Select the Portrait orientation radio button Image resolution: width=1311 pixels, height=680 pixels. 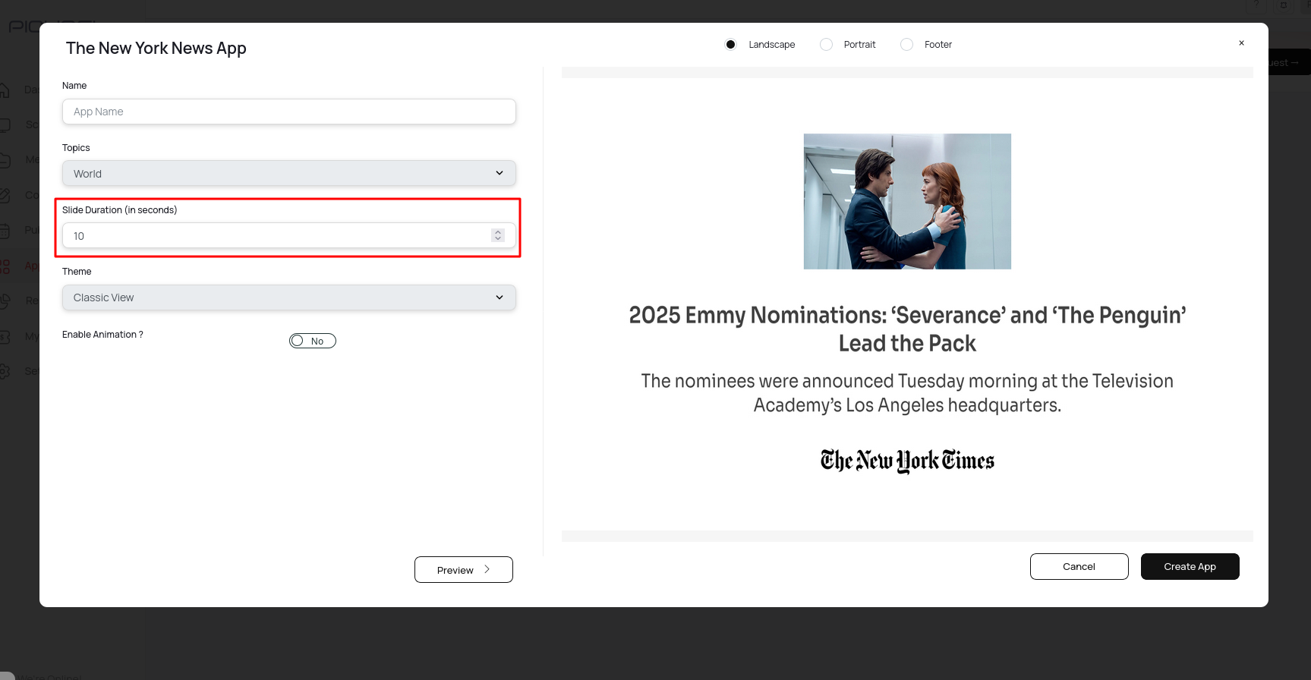point(826,45)
